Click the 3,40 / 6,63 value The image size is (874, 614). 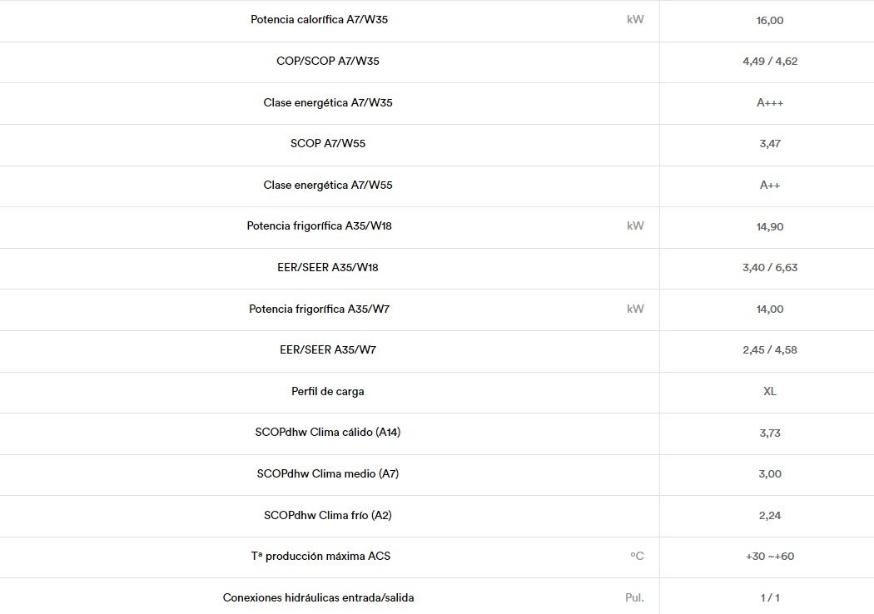770,267
